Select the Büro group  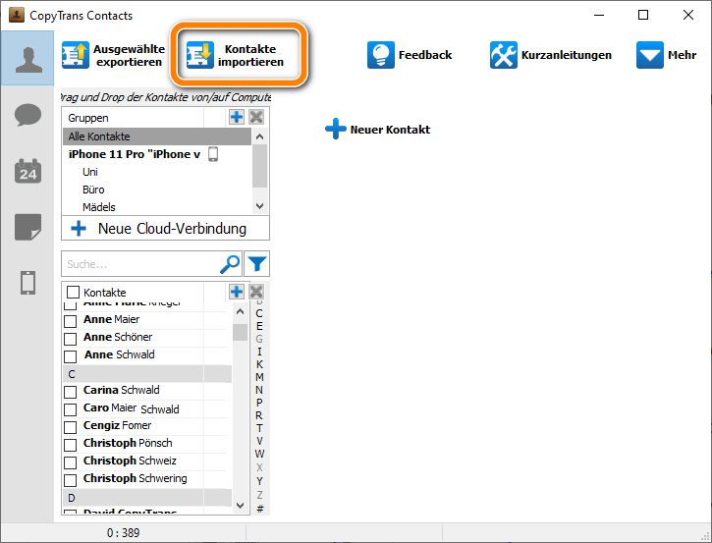pos(93,190)
